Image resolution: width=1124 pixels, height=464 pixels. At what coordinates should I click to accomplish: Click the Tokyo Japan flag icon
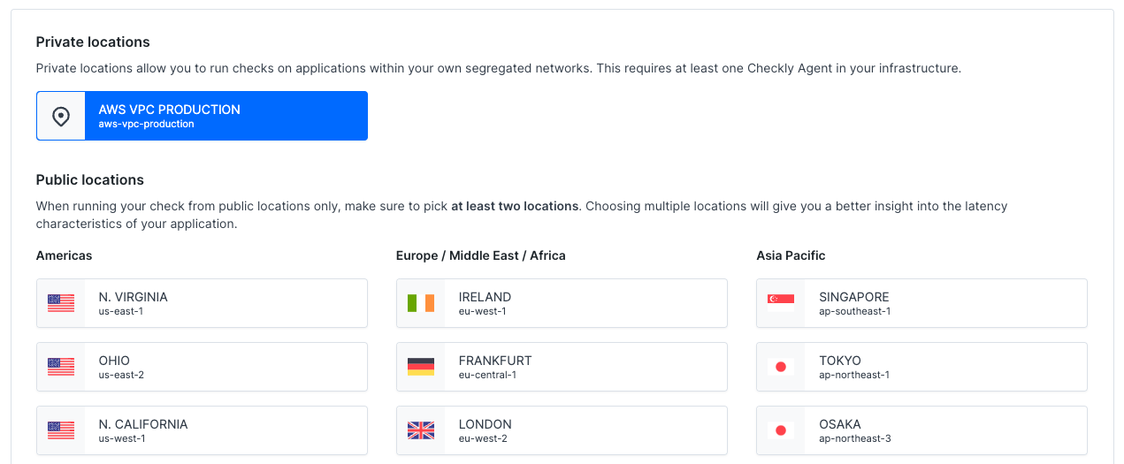tap(781, 367)
